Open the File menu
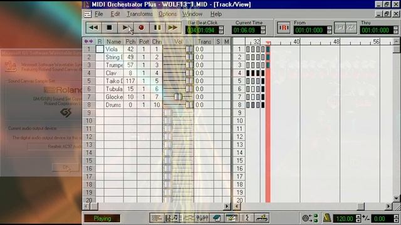 coord(99,14)
